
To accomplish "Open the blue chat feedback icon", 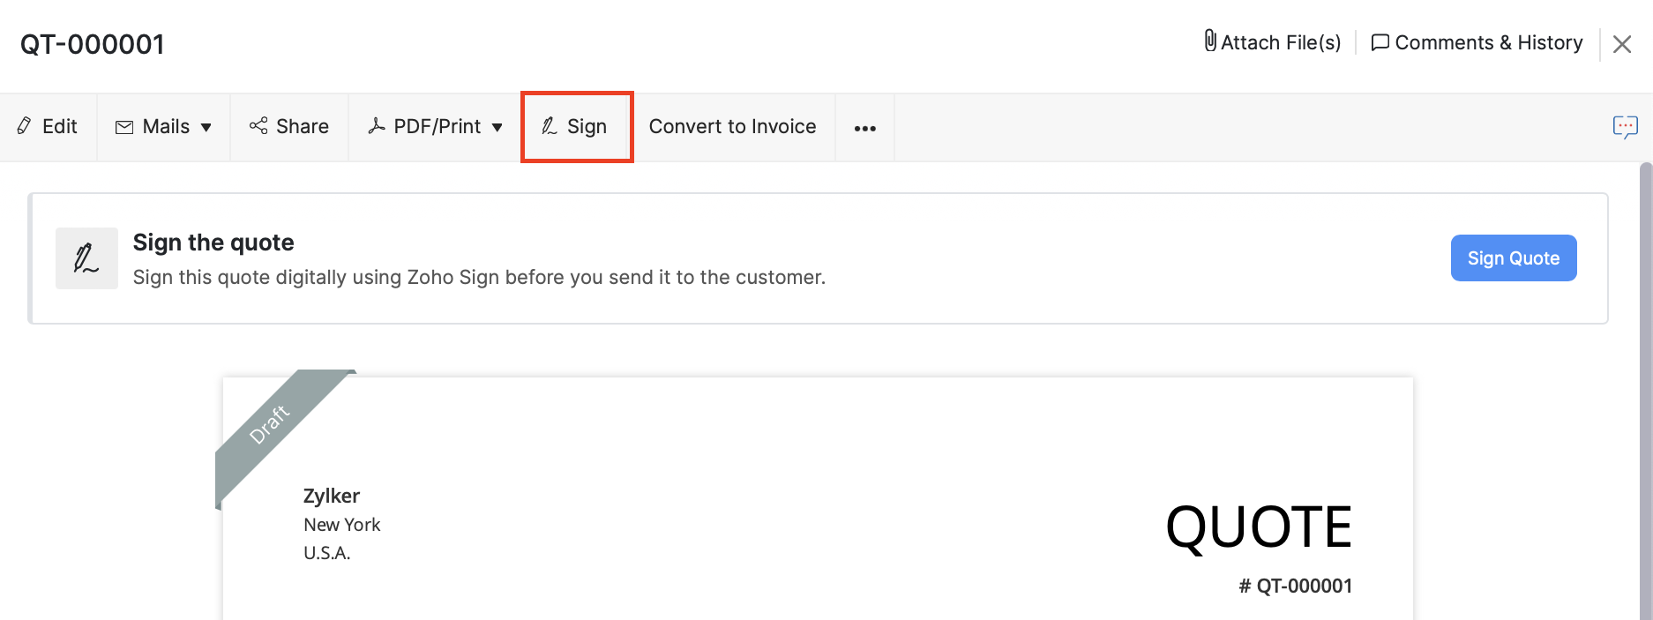I will pyautogui.click(x=1625, y=127).
